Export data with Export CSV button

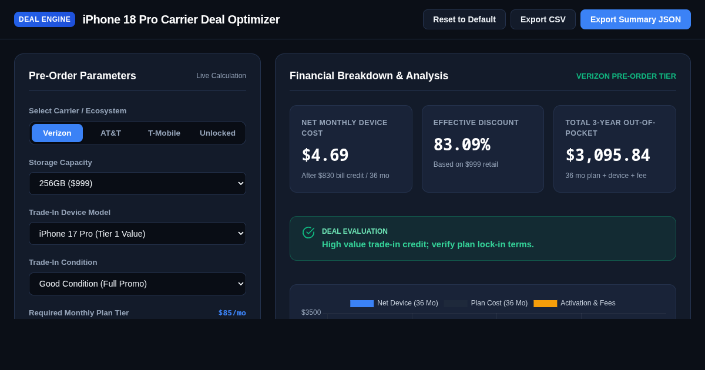click(x=543, y=19)
